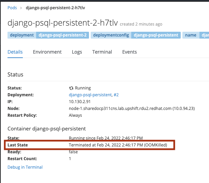The height and width of the screenshot is (183, 209).
Task: Open deployment number #2 link
Action: pos(117,95)
